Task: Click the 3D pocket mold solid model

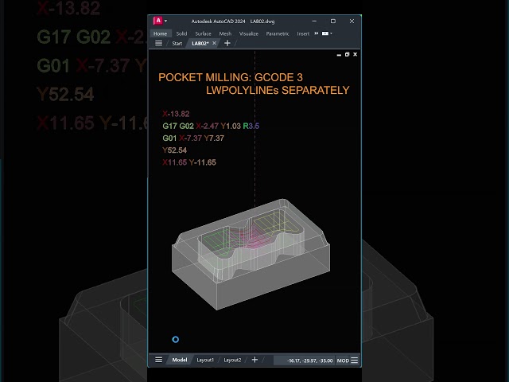Action: pyautogui.click(x=251, y=255)
